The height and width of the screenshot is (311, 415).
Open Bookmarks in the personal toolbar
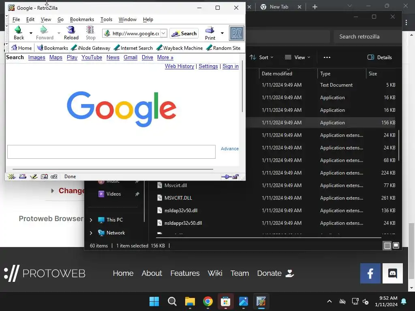[x=52, y=48]
